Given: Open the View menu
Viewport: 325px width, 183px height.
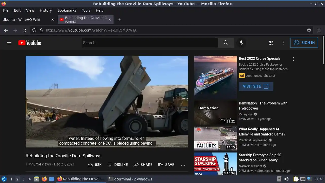Looking at the screenshot, I should pos(30,10).
